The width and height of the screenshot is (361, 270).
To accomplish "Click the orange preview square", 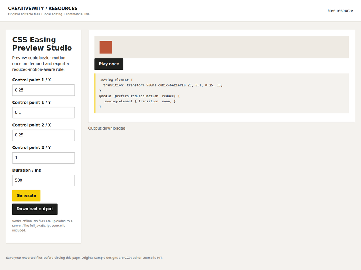I will 106,47.
